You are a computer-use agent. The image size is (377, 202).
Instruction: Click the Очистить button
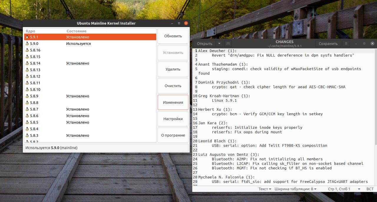tap(173, 86)
